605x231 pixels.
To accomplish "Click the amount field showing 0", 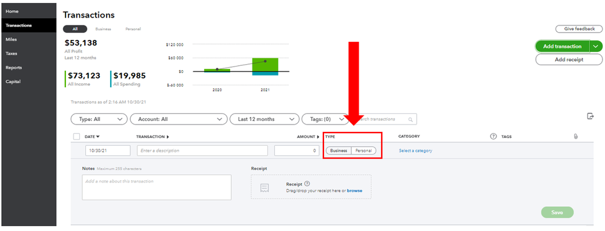I will 297,151.
